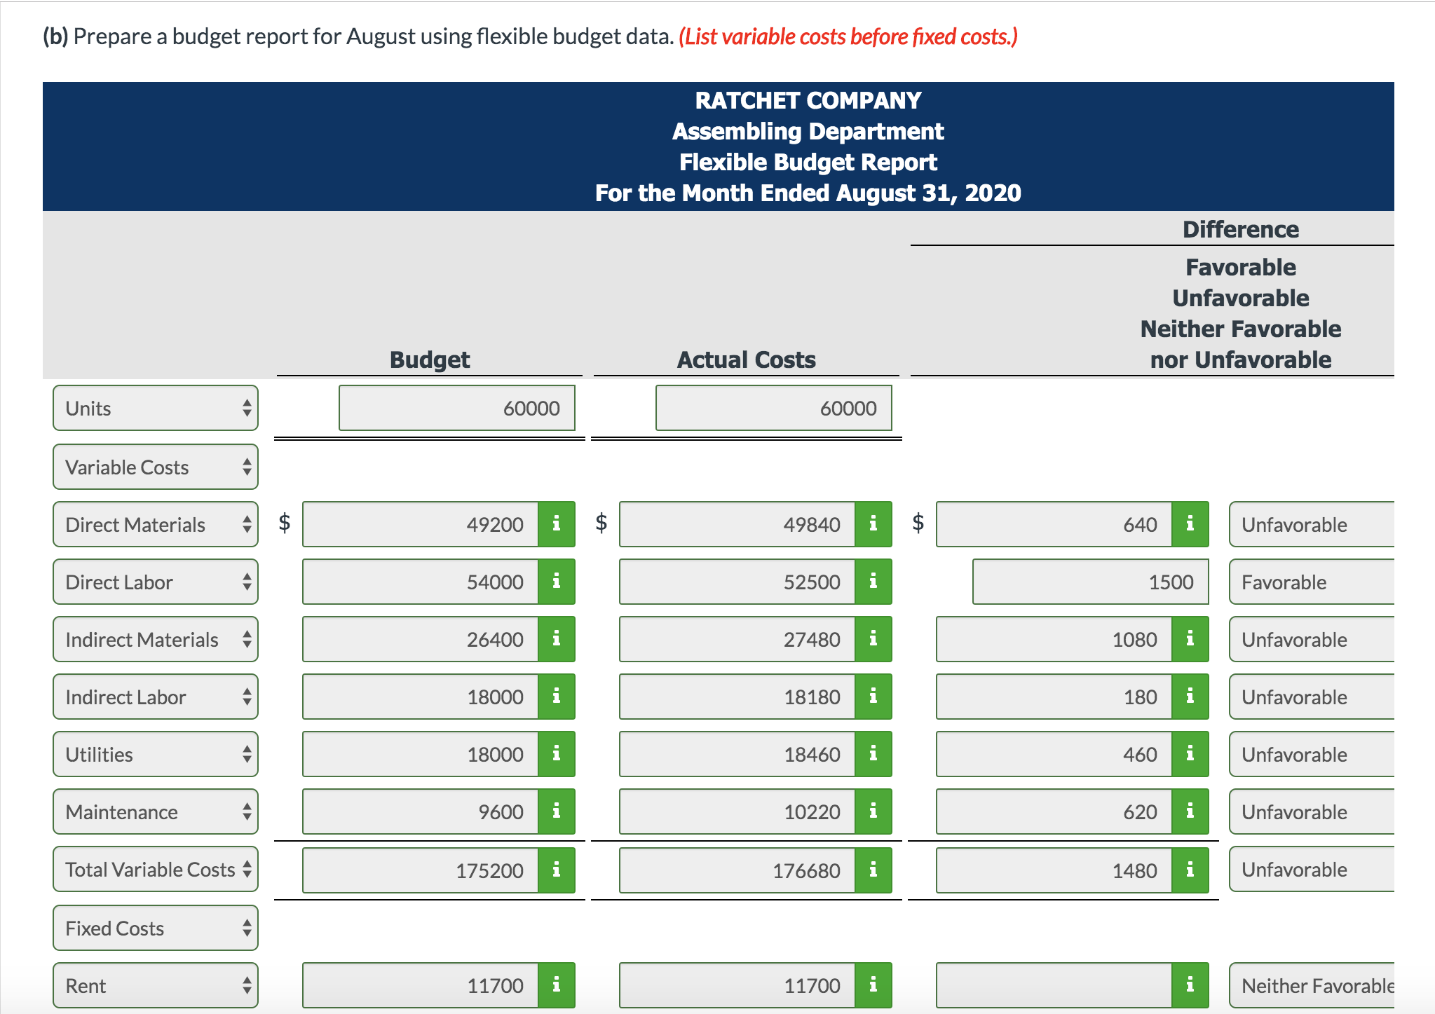Expand the Fixed Costs label selector
The height and width of the screenshot is (1014, 1435).
[x=155, y=928]
